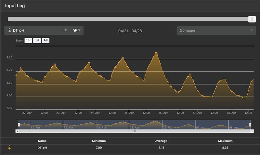
Task: Click the orange probe icon in the stats row
Action: pos(9,148)
